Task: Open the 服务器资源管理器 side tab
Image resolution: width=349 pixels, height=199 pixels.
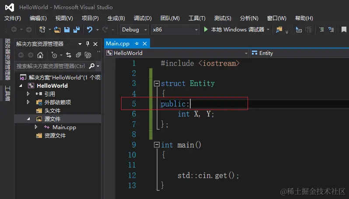Action: (x=7, y=59)
